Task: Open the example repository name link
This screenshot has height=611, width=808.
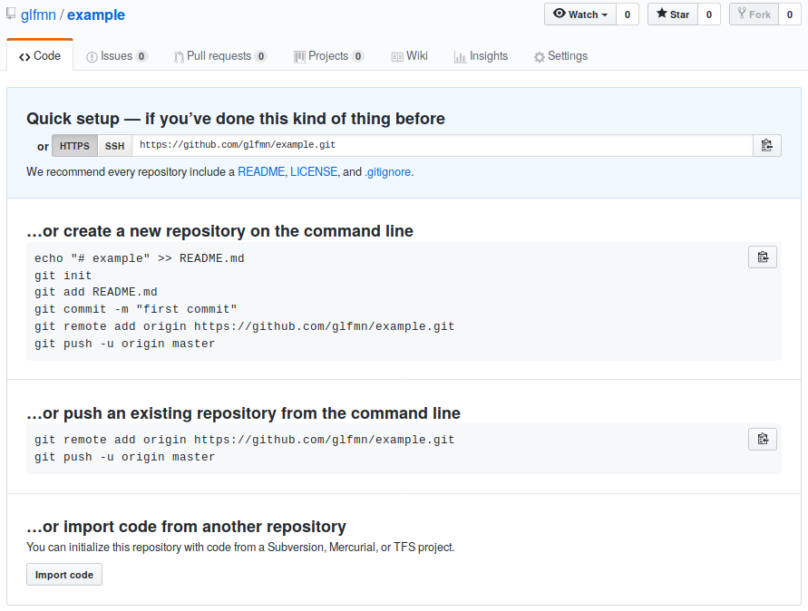Action: pyautogui.click(x=96, y=15)
